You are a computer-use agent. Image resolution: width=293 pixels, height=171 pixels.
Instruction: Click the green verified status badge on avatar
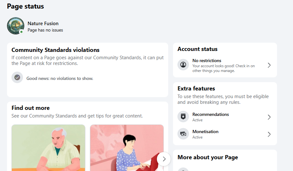(21, 32)
